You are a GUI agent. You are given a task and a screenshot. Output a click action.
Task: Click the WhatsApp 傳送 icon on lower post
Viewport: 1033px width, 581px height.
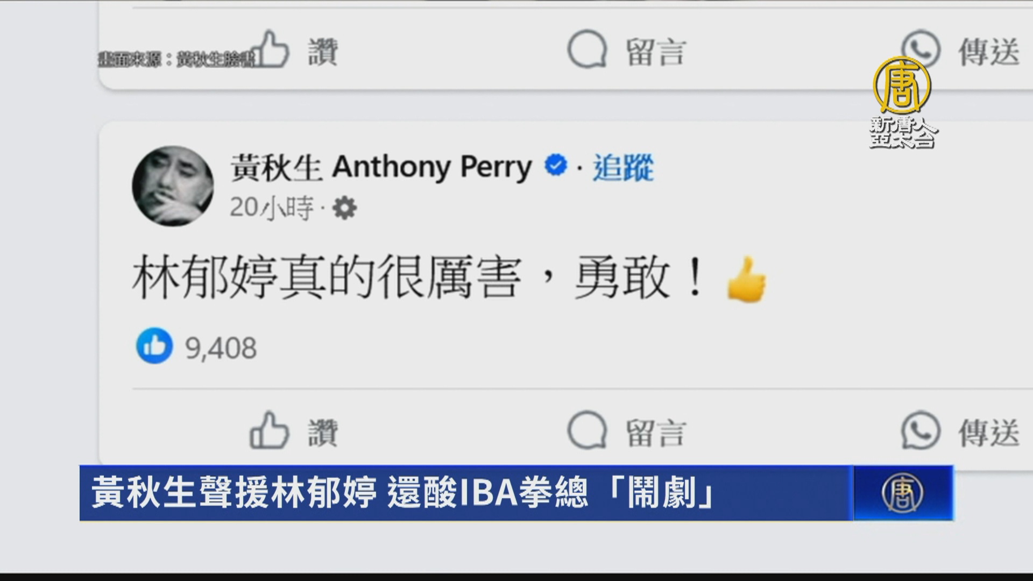[x=921, y=430]
